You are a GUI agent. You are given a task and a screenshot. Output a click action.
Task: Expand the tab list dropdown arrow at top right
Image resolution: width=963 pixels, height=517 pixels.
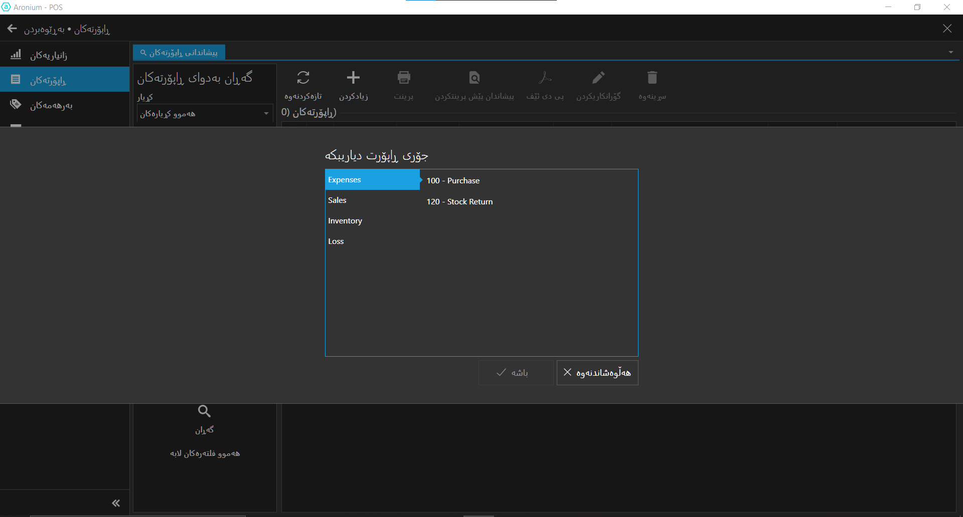(950, 52)
